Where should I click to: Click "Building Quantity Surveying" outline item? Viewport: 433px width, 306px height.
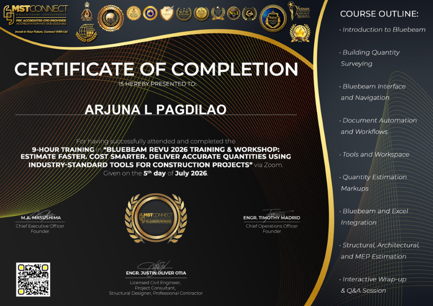coord(369,58)
